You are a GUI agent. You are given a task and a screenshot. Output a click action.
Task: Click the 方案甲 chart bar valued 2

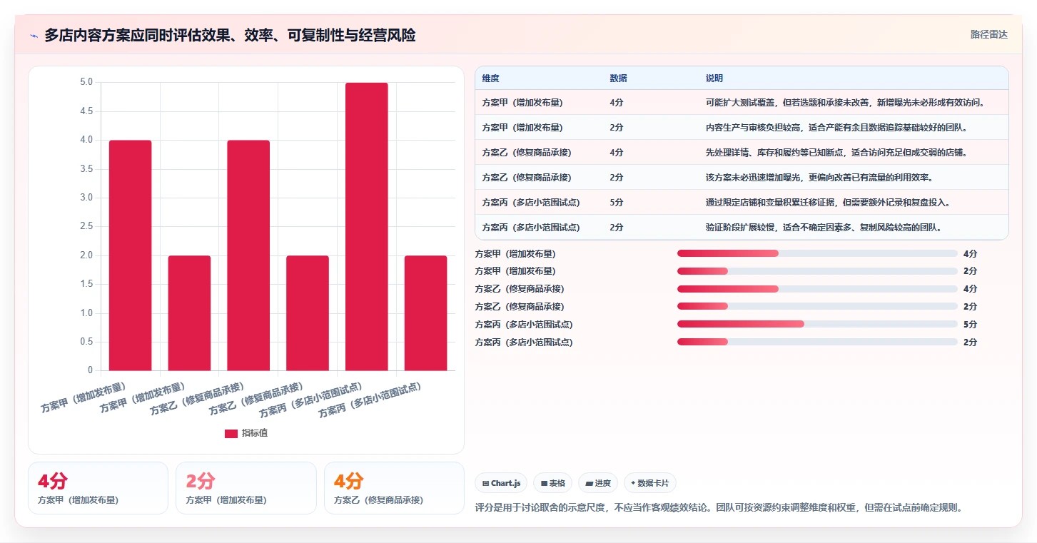tap(189, 313)
